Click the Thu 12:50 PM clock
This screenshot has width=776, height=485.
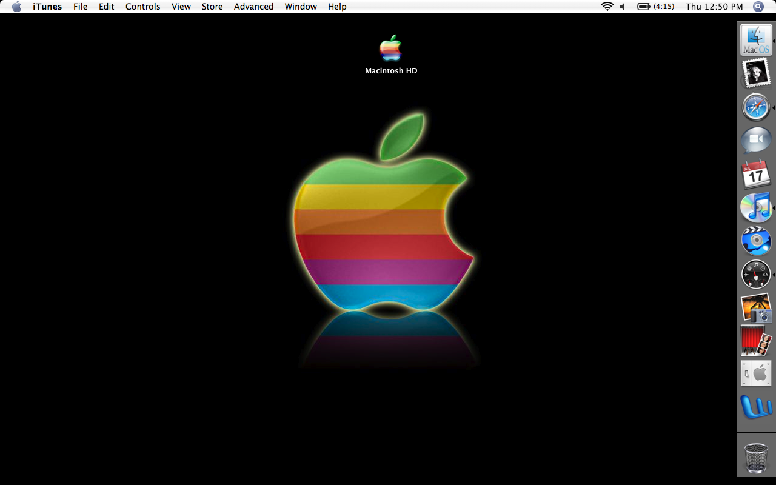click(x=714, y=7)
